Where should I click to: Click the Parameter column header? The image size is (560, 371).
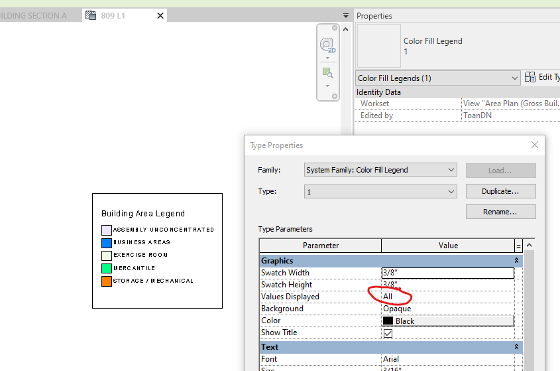coord(320,246)
